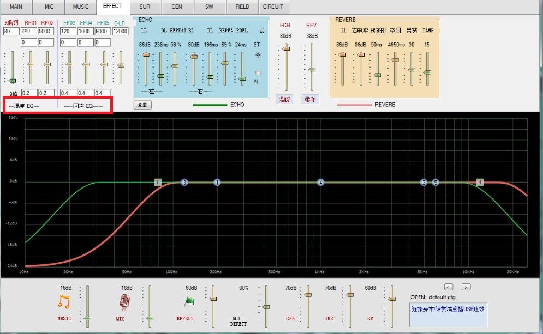Screen dimensions: 543x334
Task: Click the RP02 frequency field showing 5000
Action: pos(46,31)
